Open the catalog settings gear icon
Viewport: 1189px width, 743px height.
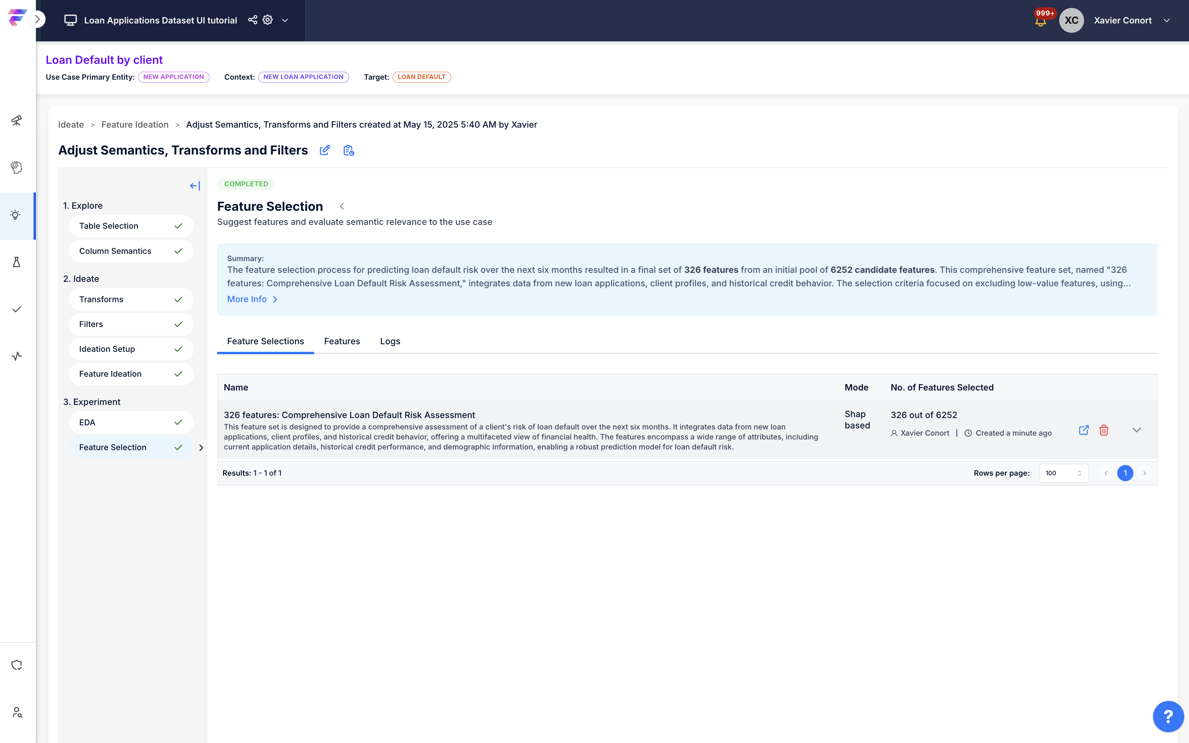point(268,20)
